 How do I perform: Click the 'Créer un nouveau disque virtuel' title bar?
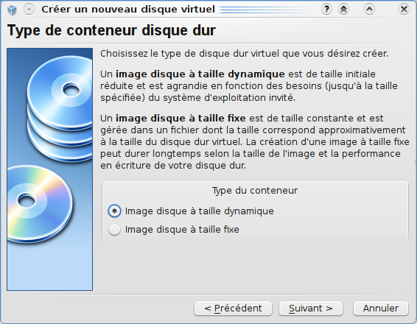click(x=128, y=10)
